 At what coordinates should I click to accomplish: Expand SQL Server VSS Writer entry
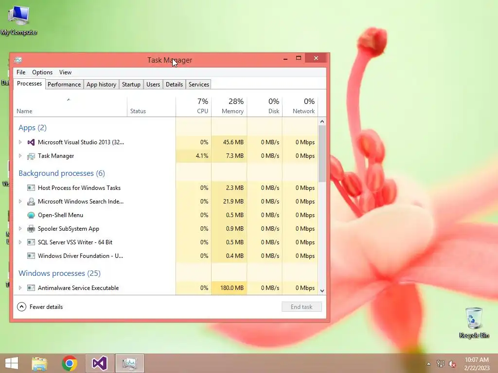click(x=20, y=242)
